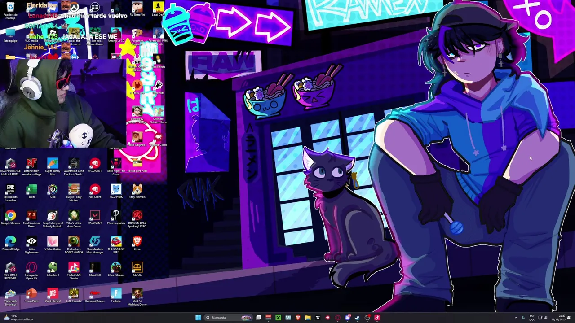Launch Epic Games Launcher shortcut
This screenshot has height=323, width=575.
[x=10, y=193]
